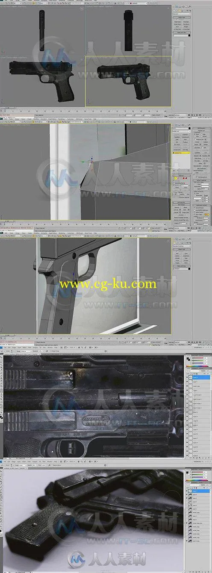Click the Free Direct light button

tap(186, 24)
